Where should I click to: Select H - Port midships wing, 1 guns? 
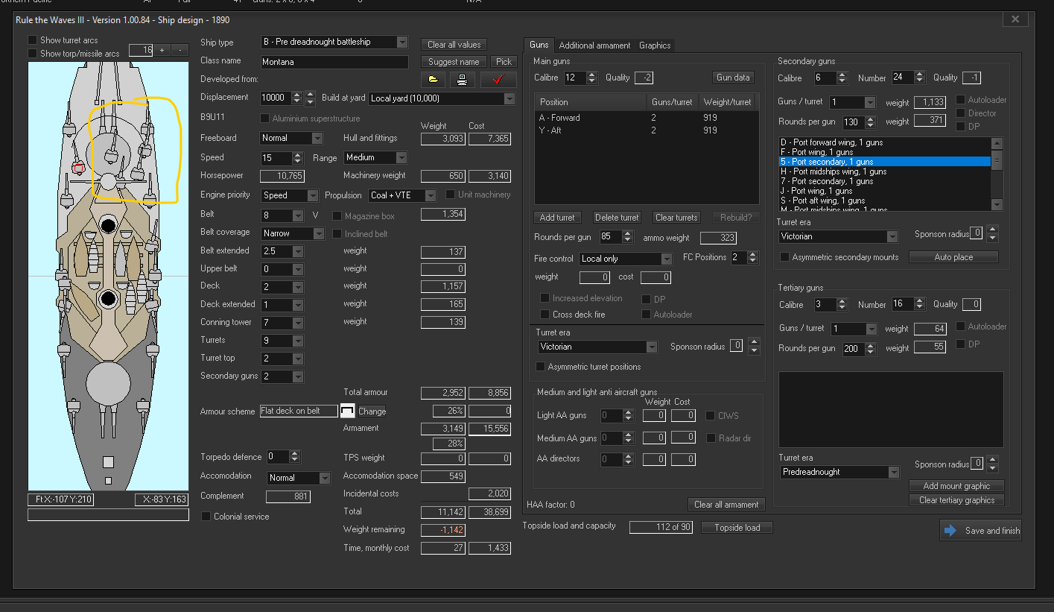click(883, 171)
